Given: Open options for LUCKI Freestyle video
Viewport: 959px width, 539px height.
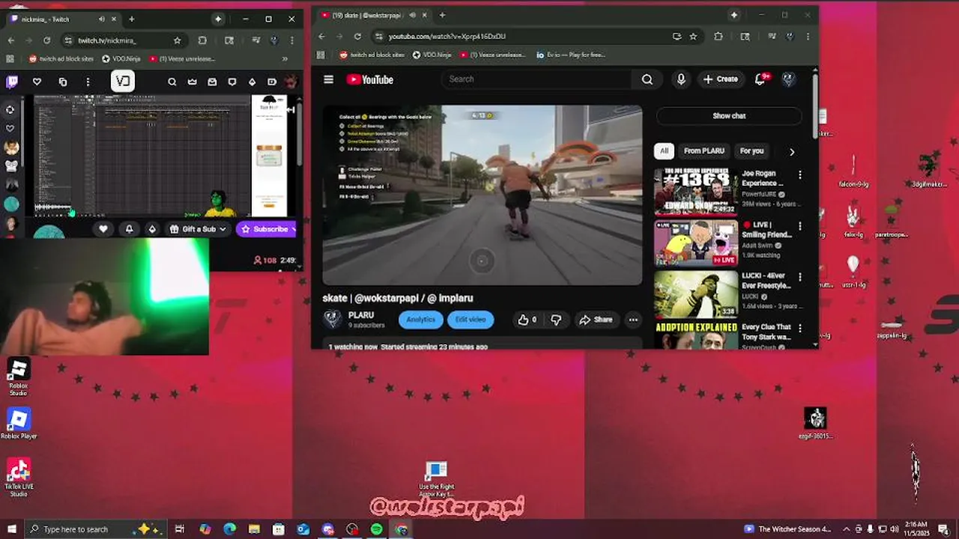Looking at the screenshot, I should tap(799, 277).
